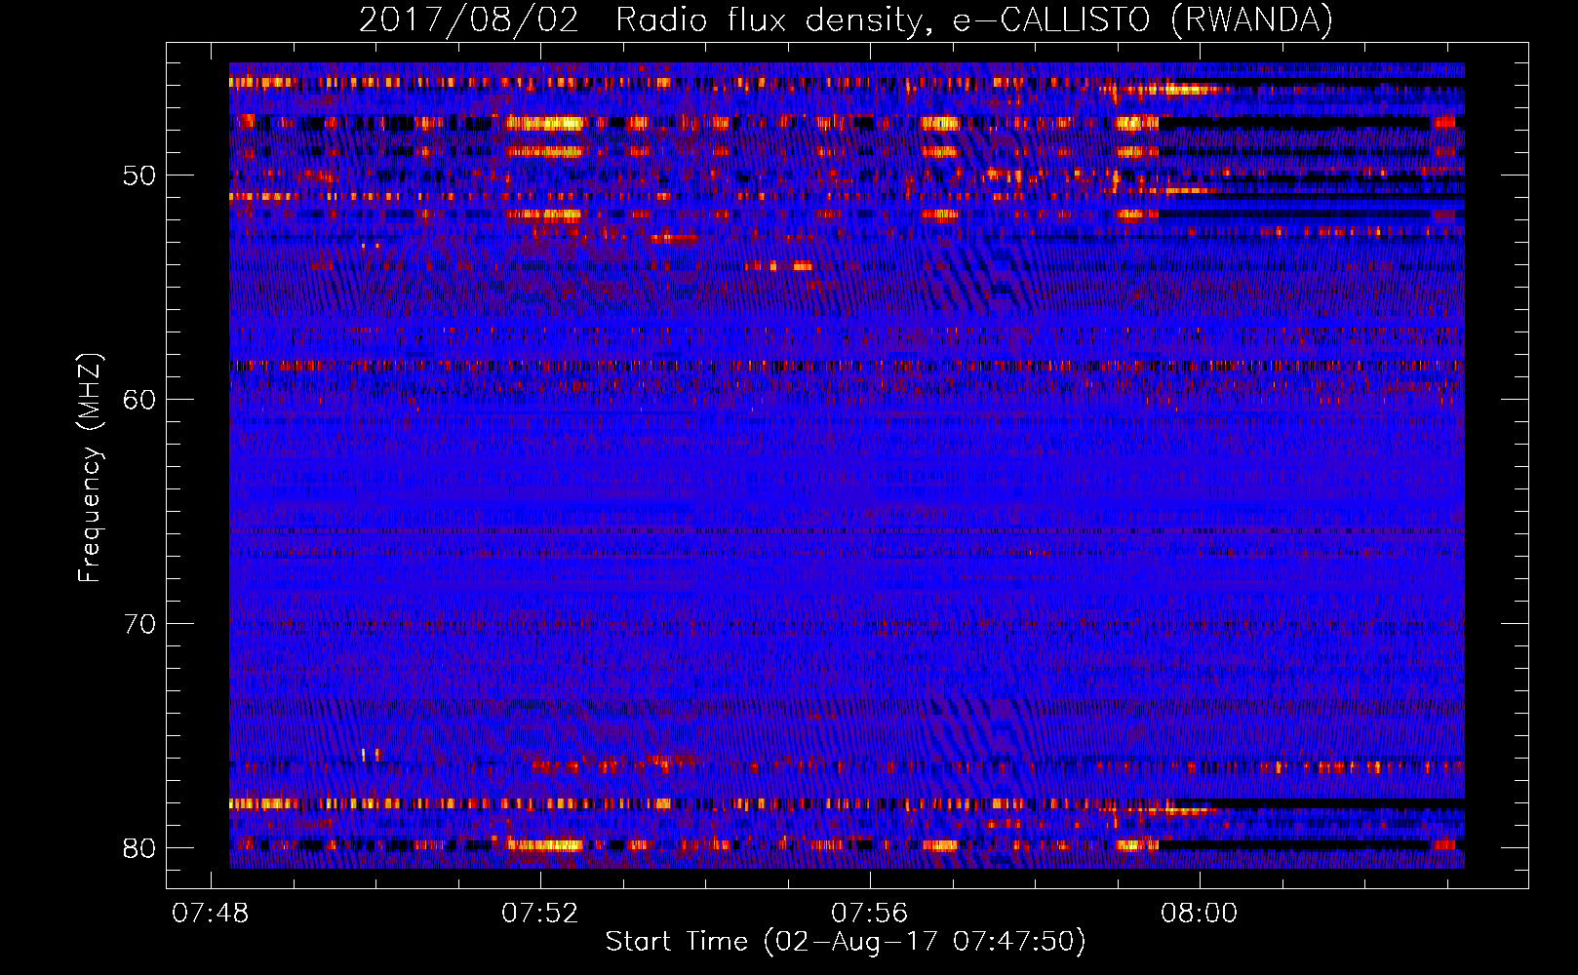Viewport: 1578px width, 975px height.
Task: Click the 07:56 time tick label
Action: (x=870, y=914)
